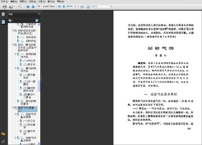Click the zoom in round button
The height and width of the screenshot is (145, 202).
(64, 6)
